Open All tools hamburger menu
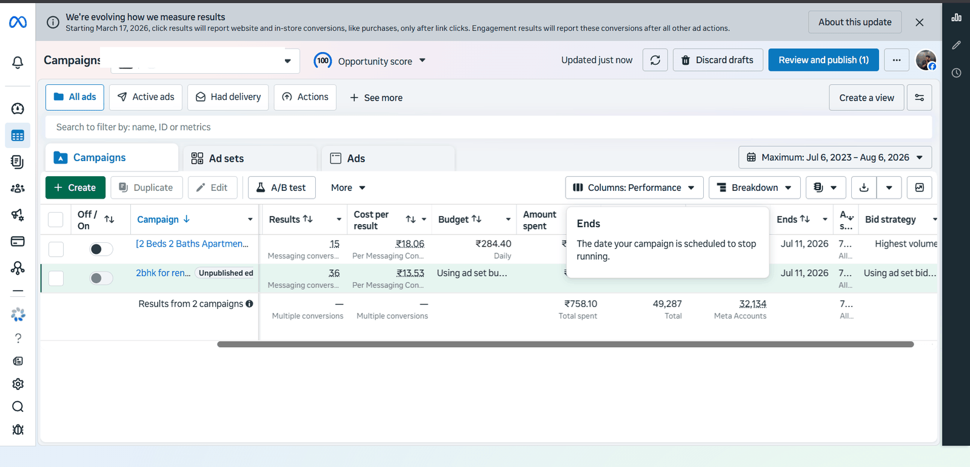The height and width of the screenshot is (467, 970). (18, 291)
